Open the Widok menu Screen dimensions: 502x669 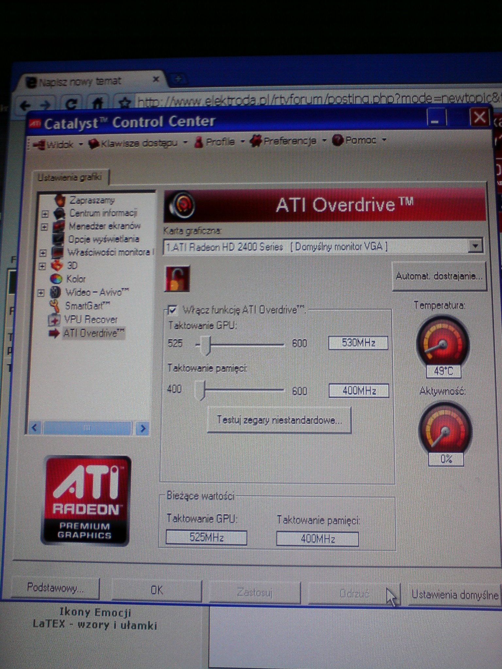58,144
